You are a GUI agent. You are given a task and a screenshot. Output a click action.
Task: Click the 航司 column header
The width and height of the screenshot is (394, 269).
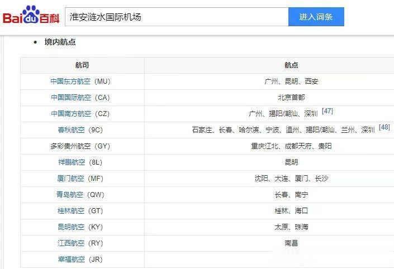[x=82, y=65]
